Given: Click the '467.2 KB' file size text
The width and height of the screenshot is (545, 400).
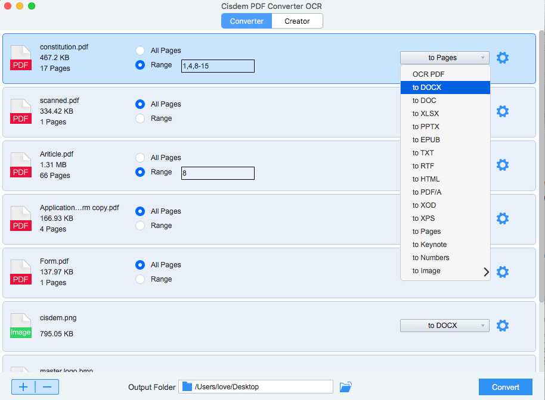Looking at the screenshot, I should click(x=55, y=58).
